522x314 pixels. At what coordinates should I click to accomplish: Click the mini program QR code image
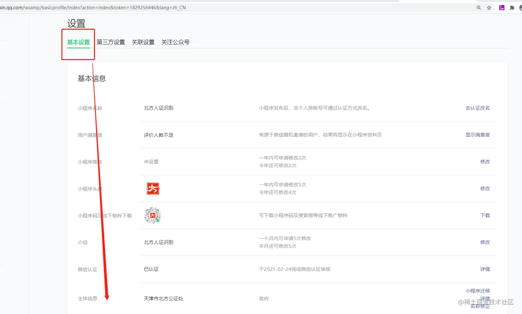(153, 216)
